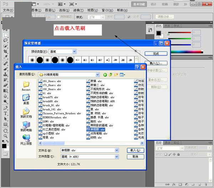Open the 滤镜(T) menu
The image size is (214, 188).
(78, 10)
